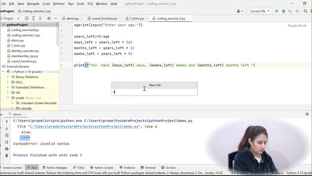Viewport: 312px width, 176px height.
Task: Open the Edit menu
Action: coord(12,3)
